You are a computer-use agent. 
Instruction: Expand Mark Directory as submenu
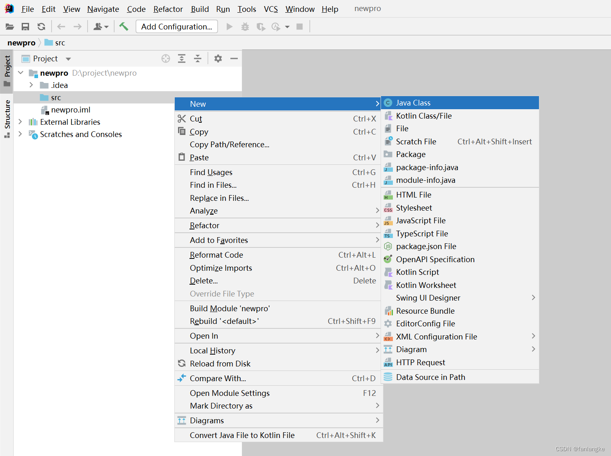(278, 406)
